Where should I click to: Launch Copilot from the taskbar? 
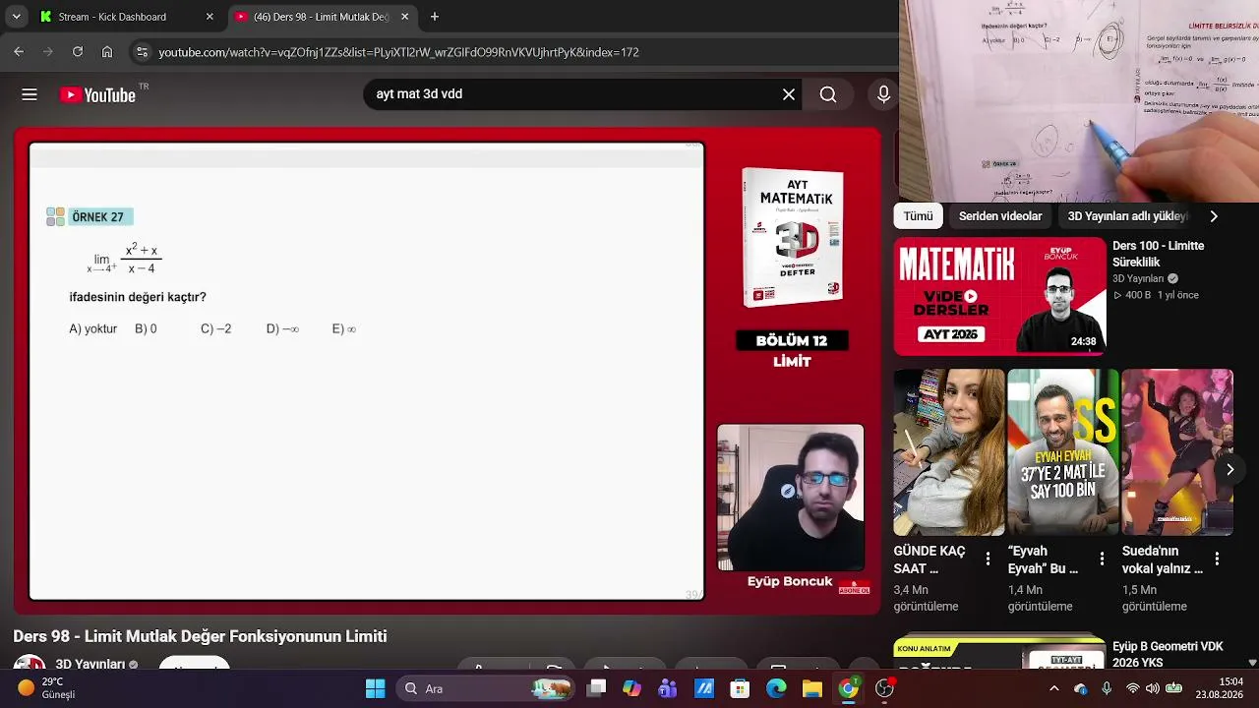[631, 688]
